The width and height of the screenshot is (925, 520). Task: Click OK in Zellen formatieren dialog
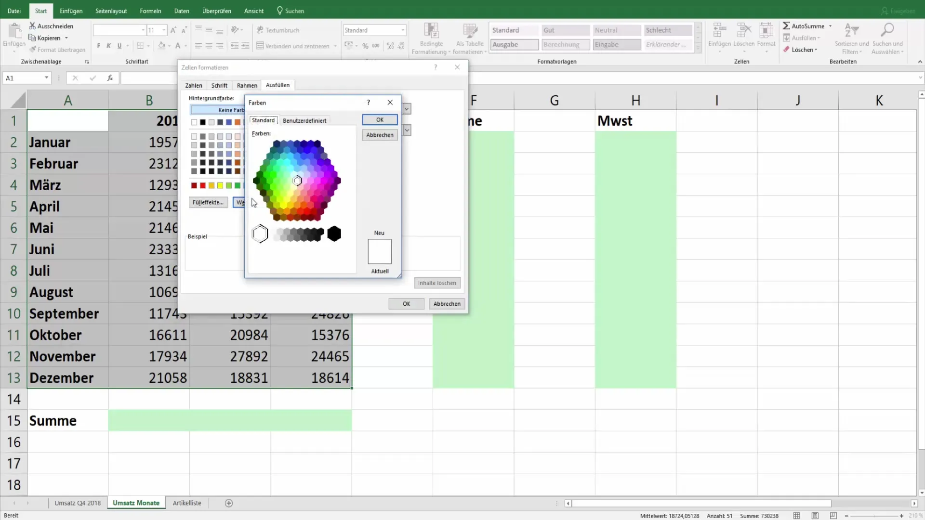click(406, 304)
